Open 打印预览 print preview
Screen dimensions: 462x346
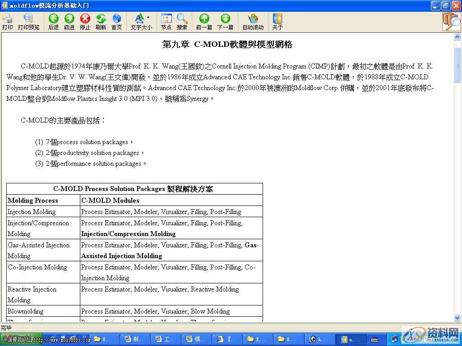[28, 21]
